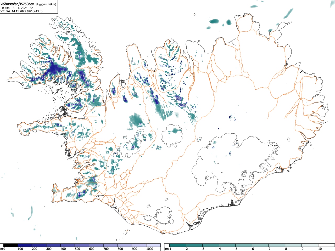Click the 10 tick label on km scale
Viewport: 335px width, 251px height.
320,249
